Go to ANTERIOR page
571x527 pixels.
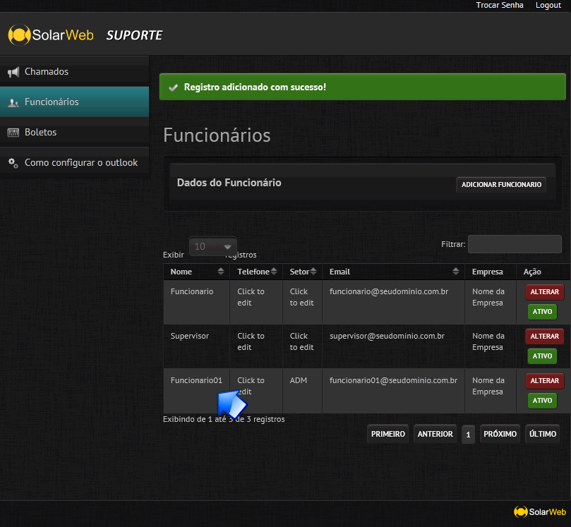tap(435, 434)
